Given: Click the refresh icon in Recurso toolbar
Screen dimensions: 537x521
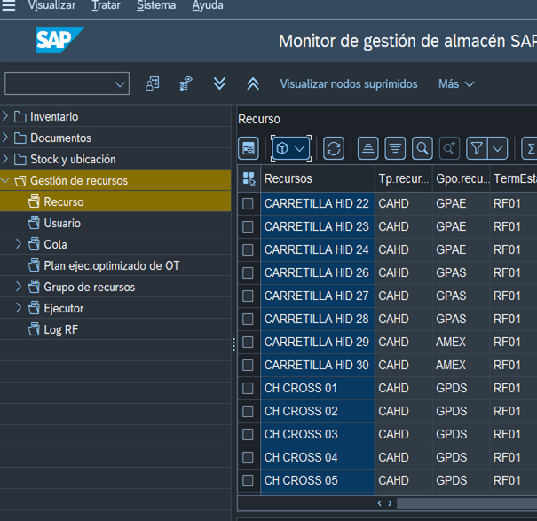Looking at the screenshot, I should click(x=334, y=148).
